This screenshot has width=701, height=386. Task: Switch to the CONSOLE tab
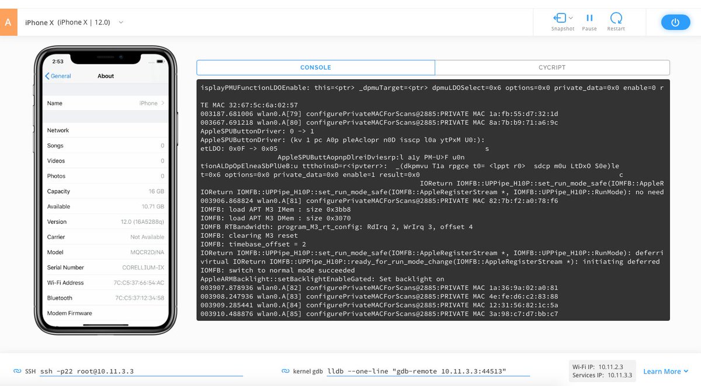tap(315, 67)
